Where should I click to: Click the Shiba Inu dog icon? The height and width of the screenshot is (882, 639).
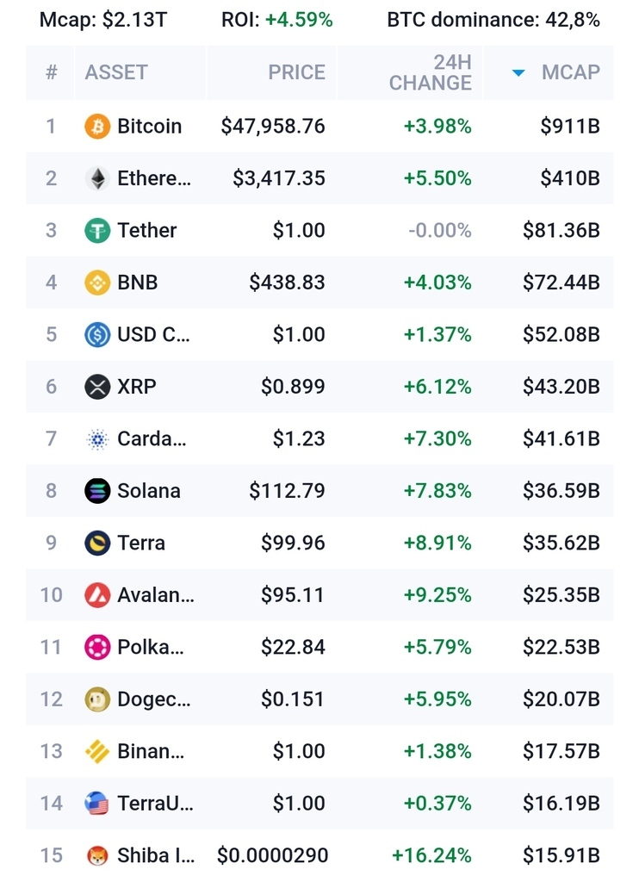(97, 855)
